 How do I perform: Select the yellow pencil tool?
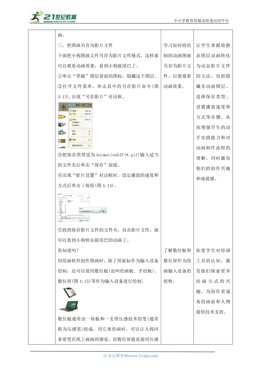pyautogui.click(x=62, y=117)
